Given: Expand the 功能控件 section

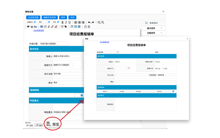Looking at the screenshot, I should click(154, 33).
